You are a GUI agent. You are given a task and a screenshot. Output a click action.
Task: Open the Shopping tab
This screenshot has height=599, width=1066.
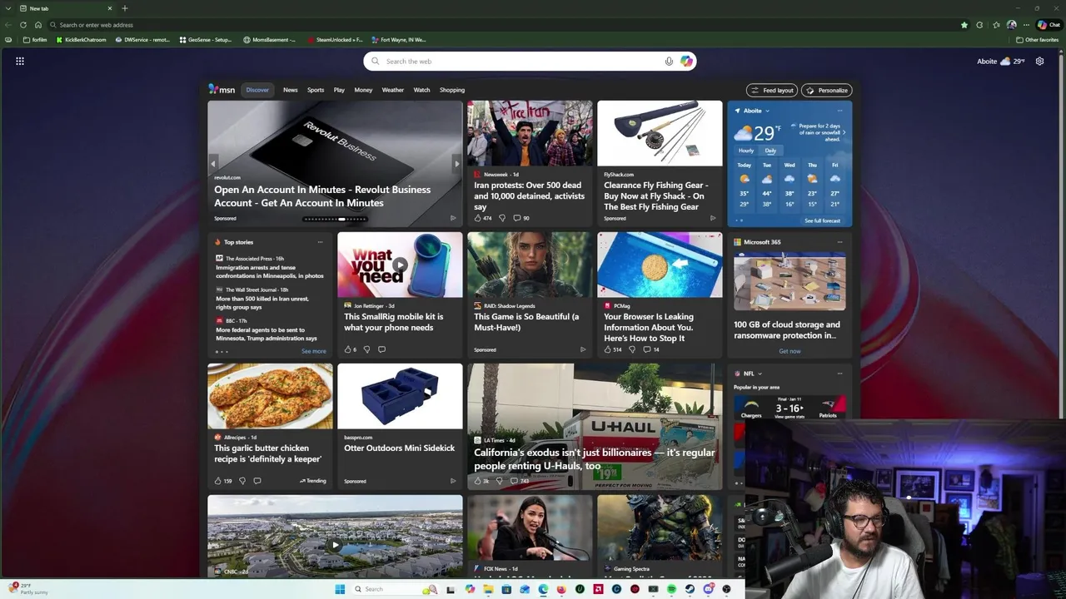452,90
